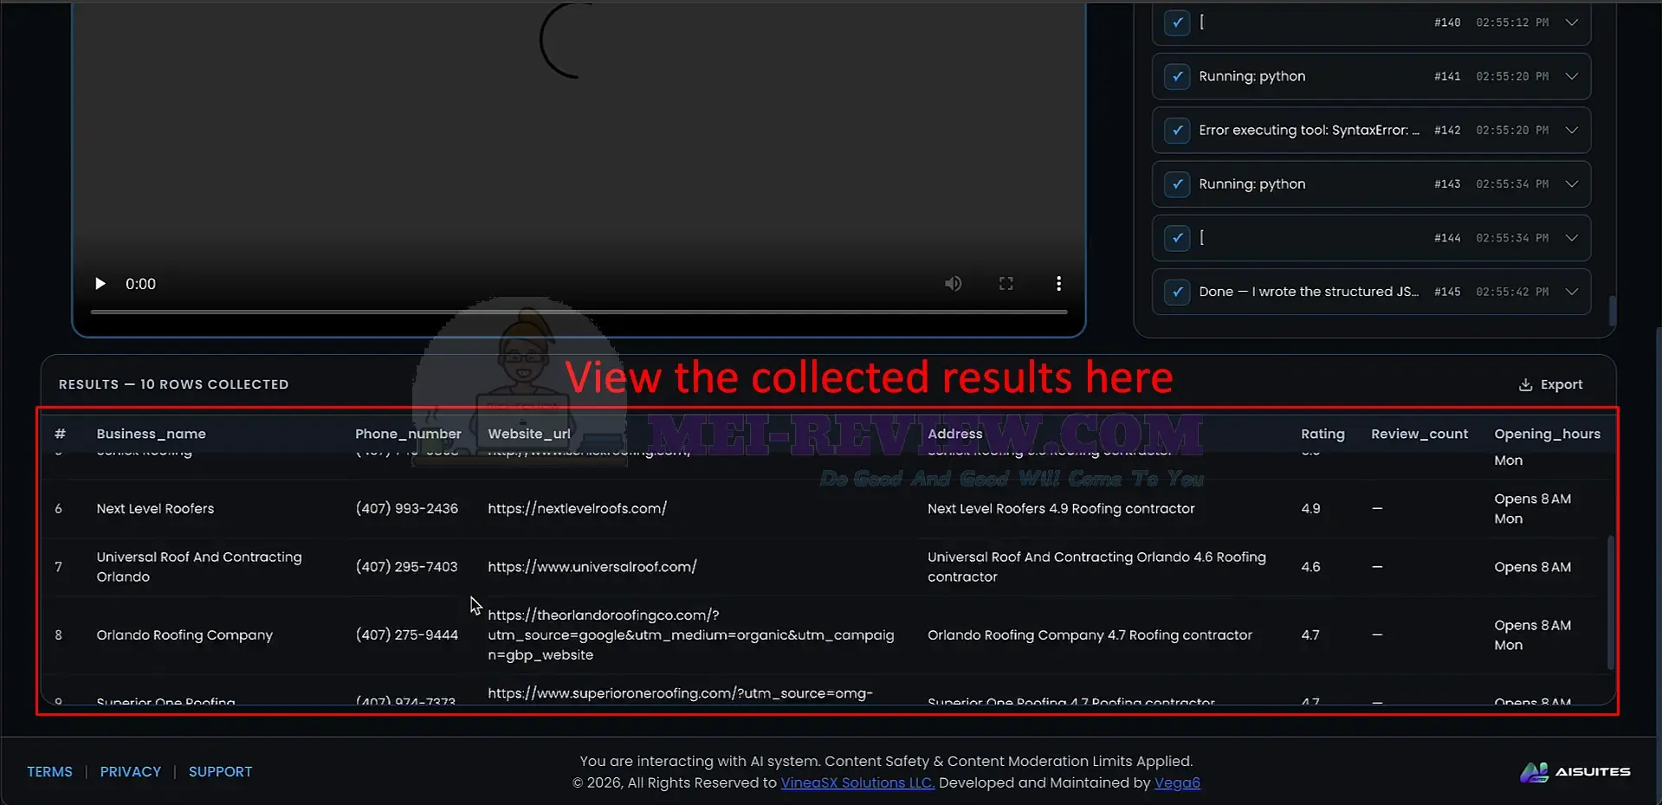Follow the Vega6 link in the footer
1662x805 pixels.
1177,782
